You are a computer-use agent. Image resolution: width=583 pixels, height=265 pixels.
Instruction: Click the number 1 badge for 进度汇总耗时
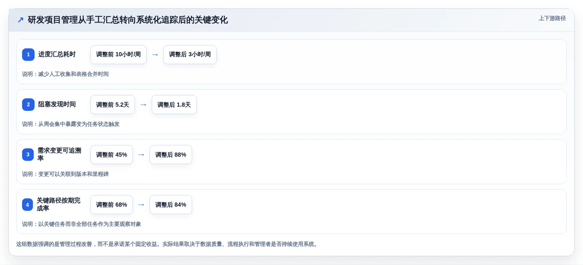[28, 55]
